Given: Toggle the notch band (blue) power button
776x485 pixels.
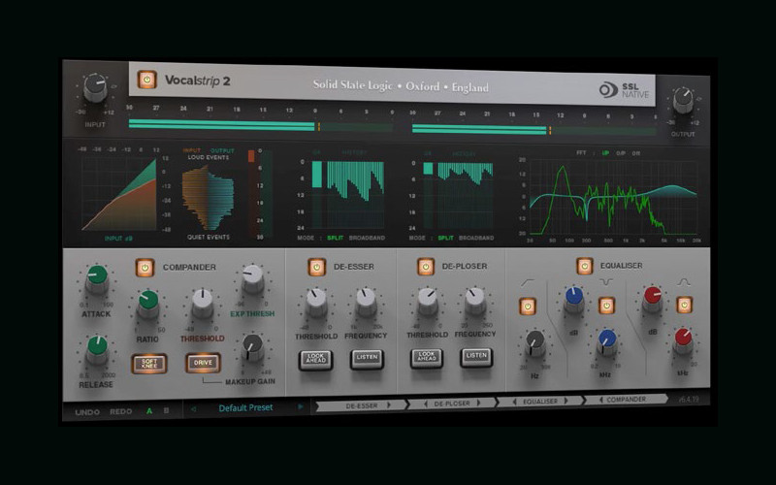Looking at the screenshot, I should tap(606, 306).
